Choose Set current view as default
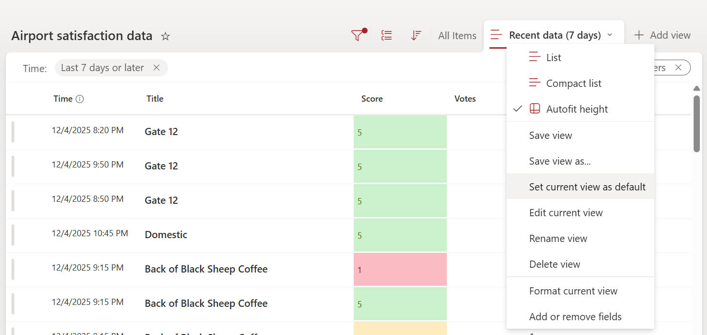The height and width of the screenshot is (335, 707). click(587, 187)
